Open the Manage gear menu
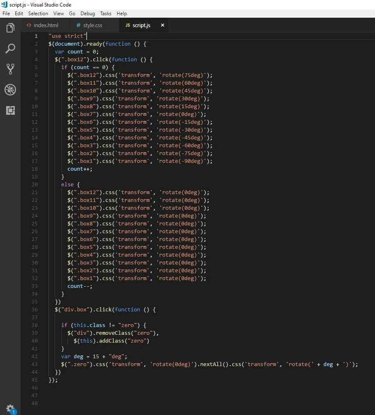The height and width of the screenshot is (415, 375). click(10, 409)
